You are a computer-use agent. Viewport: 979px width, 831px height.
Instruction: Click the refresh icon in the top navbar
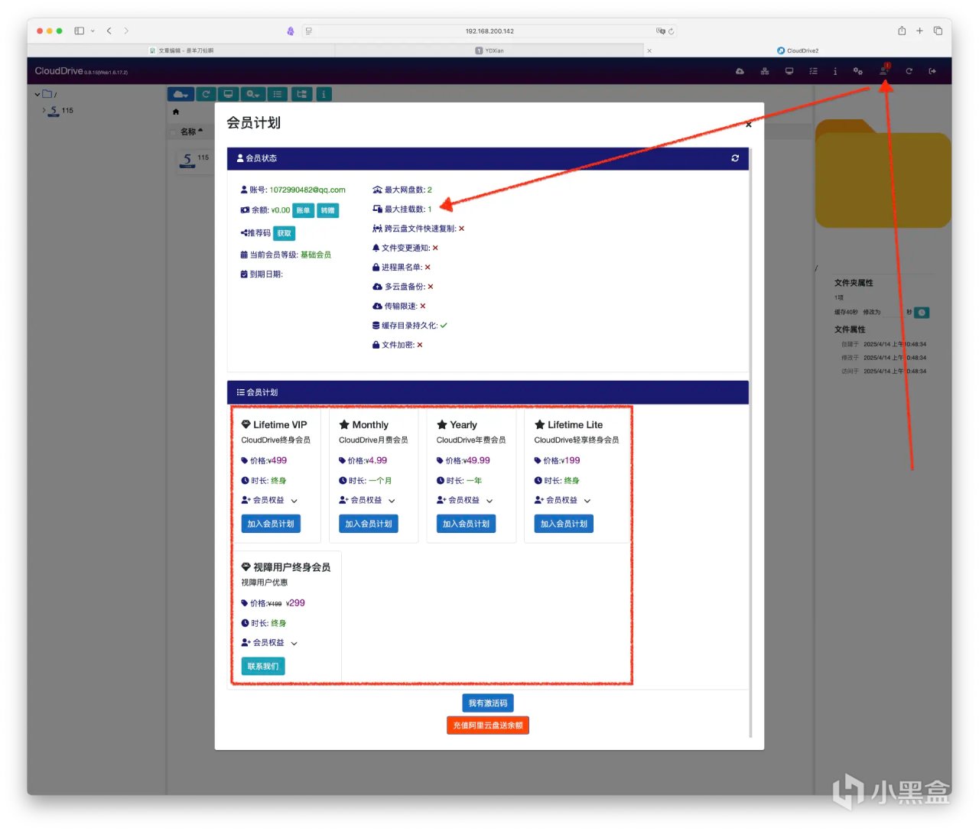click(909, 71)
